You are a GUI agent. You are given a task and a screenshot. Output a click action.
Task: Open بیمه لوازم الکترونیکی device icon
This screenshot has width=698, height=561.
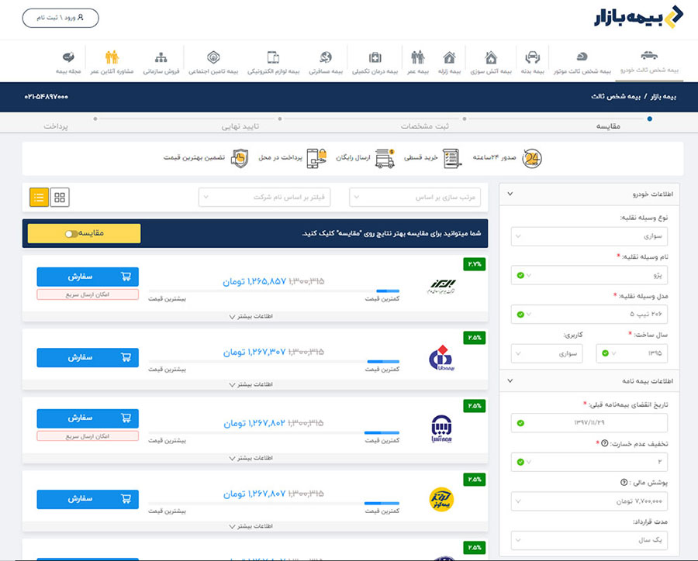point(273,58)
